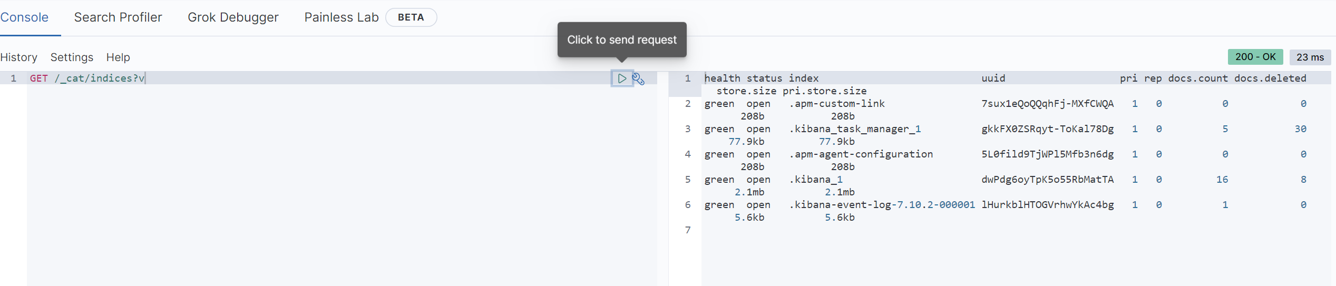Click the docs.count header in output

tap(1197, 78)
